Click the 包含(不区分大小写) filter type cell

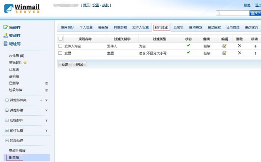(153, 53)
